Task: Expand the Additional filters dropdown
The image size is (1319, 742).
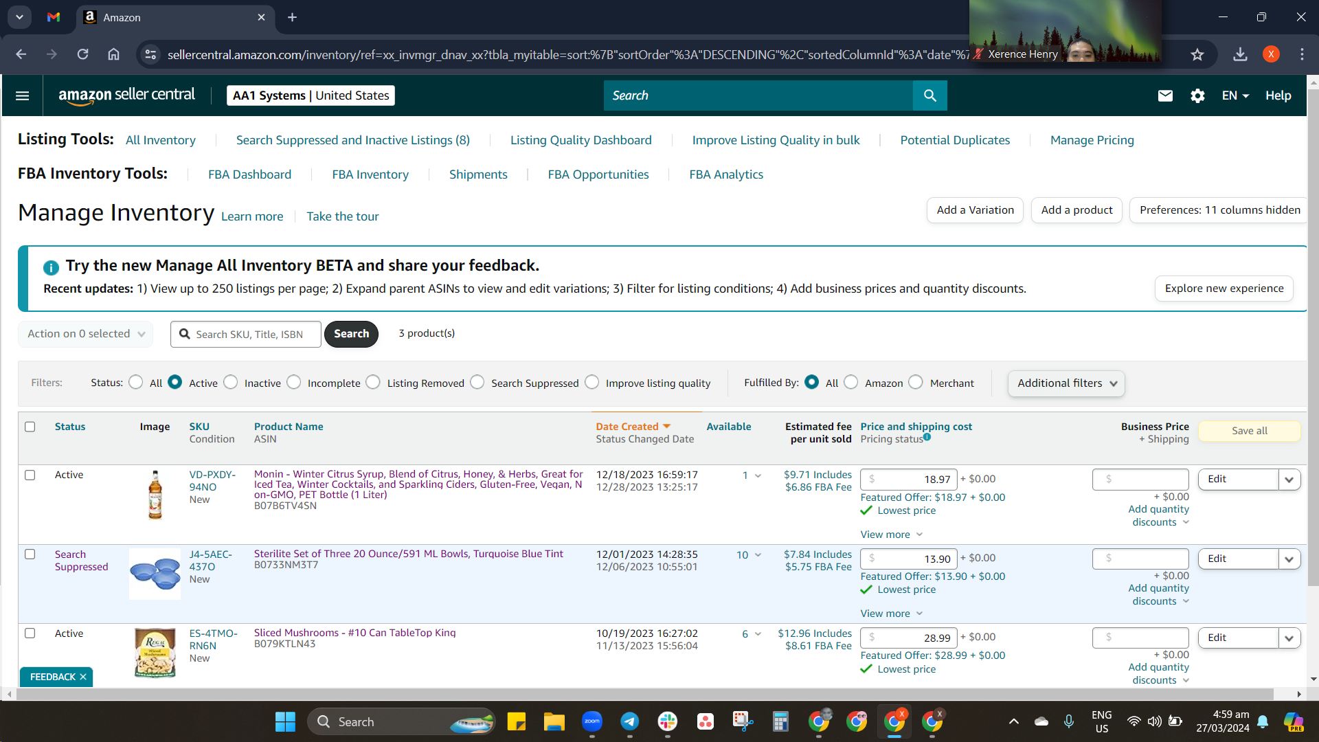Action: [x=1066, y=383]
